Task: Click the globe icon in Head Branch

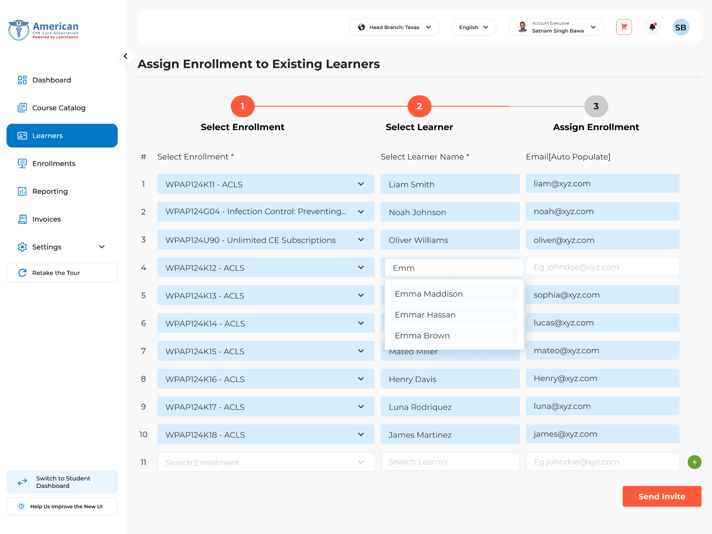Action: pos(362,27)
